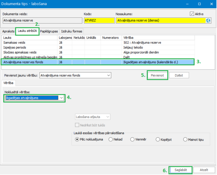Click the value 'Iekļauj tekošo'
The image size is (217, 175).
click(133, 48)
